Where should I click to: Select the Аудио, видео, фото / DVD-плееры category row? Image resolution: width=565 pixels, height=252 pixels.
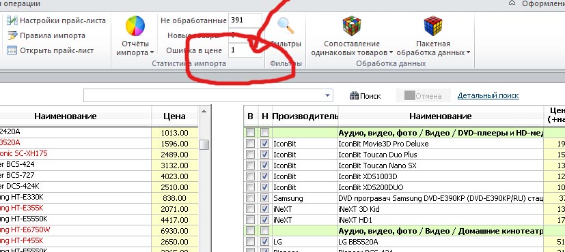(x=441, y=133)
